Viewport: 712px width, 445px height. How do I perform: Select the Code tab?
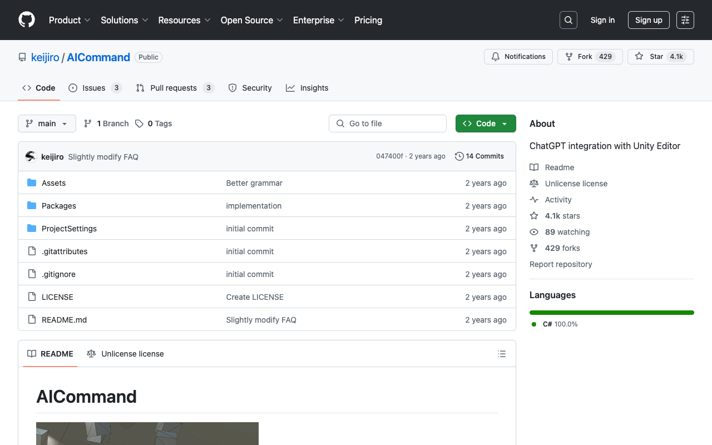click(x=39, y=88)
